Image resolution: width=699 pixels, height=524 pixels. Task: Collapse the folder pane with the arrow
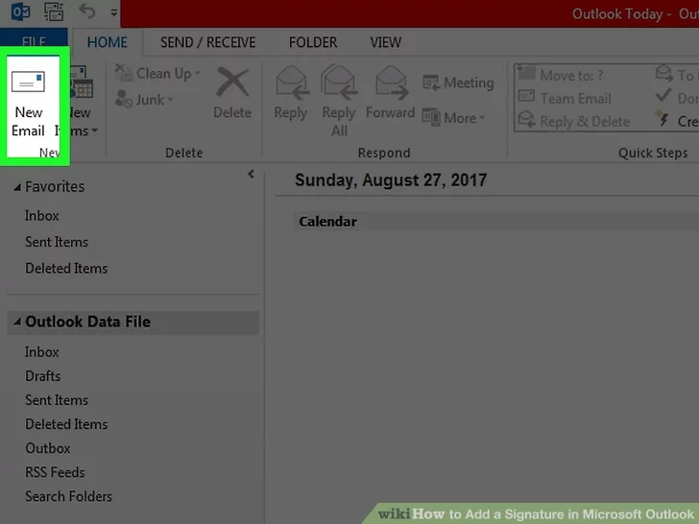tap(251, 174)
